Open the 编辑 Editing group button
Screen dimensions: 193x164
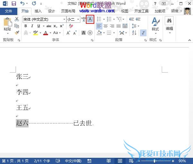pyautogui.click(x=169, y=25)
